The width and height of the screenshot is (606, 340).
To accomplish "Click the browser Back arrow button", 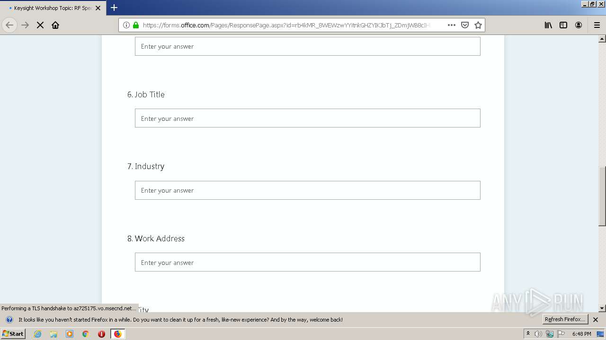I will (9, 25).
